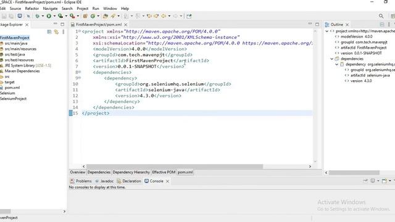Minimize the Package Explorer panel

[56, 24]
